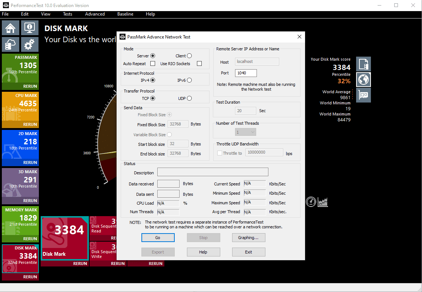The image size is (422, 292).
Task: Open the File menu
Action: 6,14
